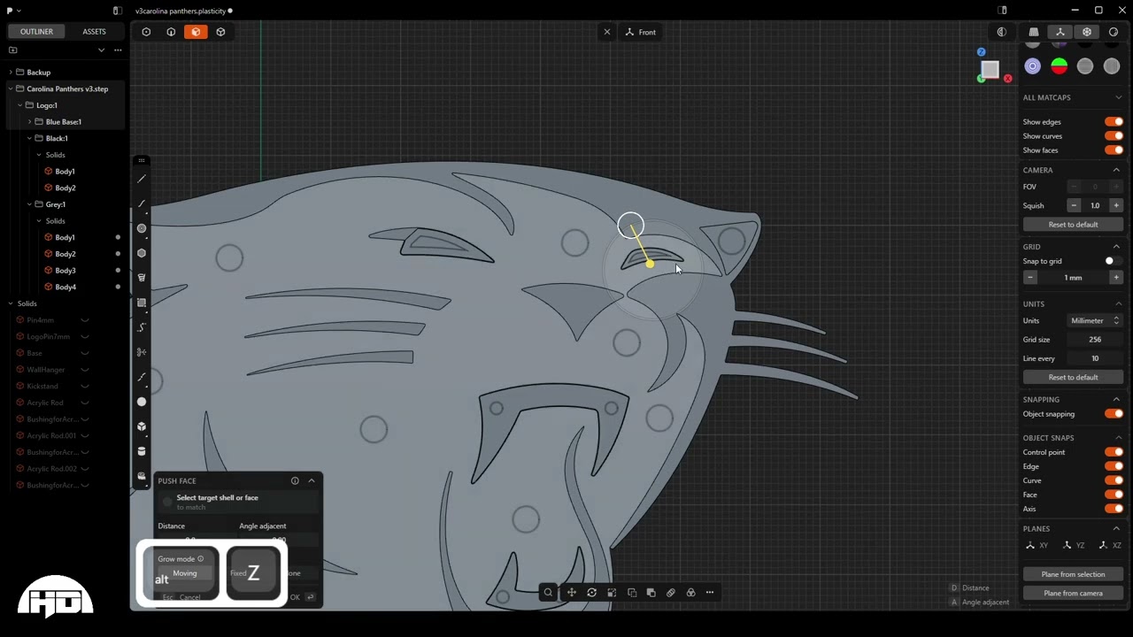Image resolution: width=1133 pixels, height=637 pixels.
Task: Open the Units Millimeter dropdown
Action: tap(1094, 320)
